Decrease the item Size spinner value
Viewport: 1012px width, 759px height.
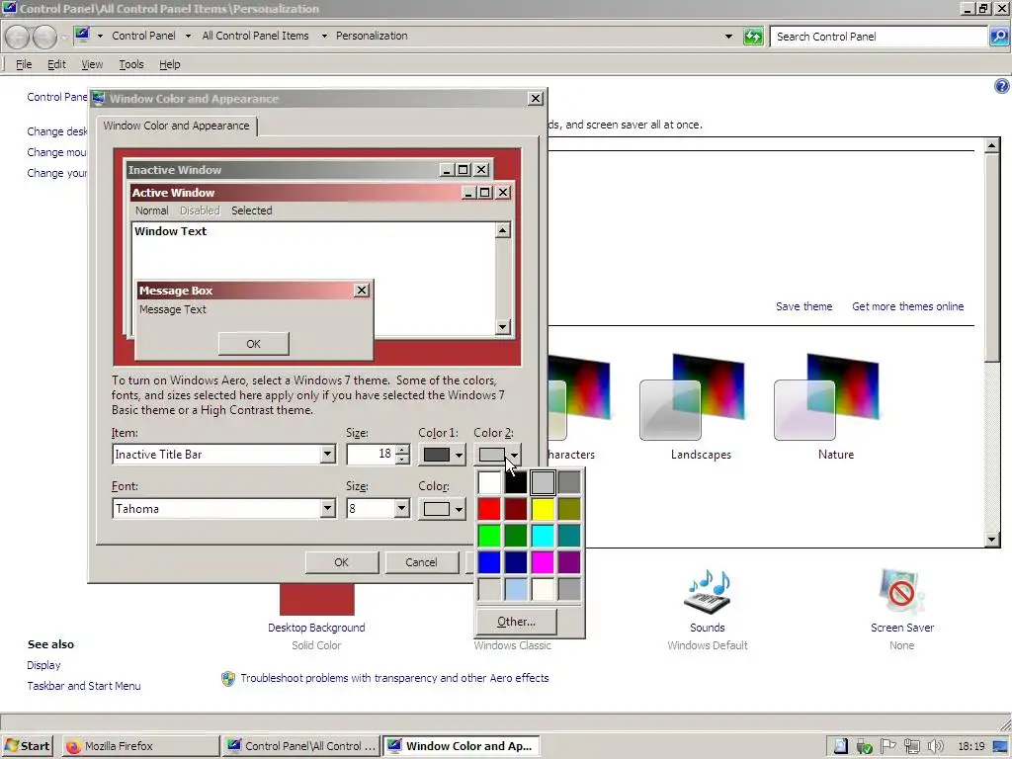pos(403,459)
